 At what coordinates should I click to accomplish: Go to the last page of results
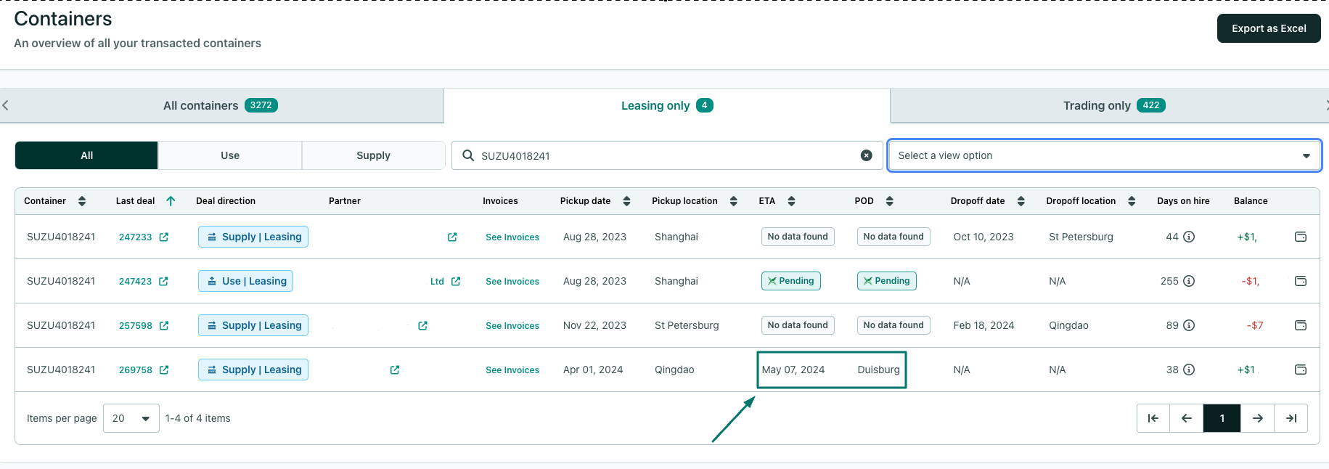(1291, 418)
